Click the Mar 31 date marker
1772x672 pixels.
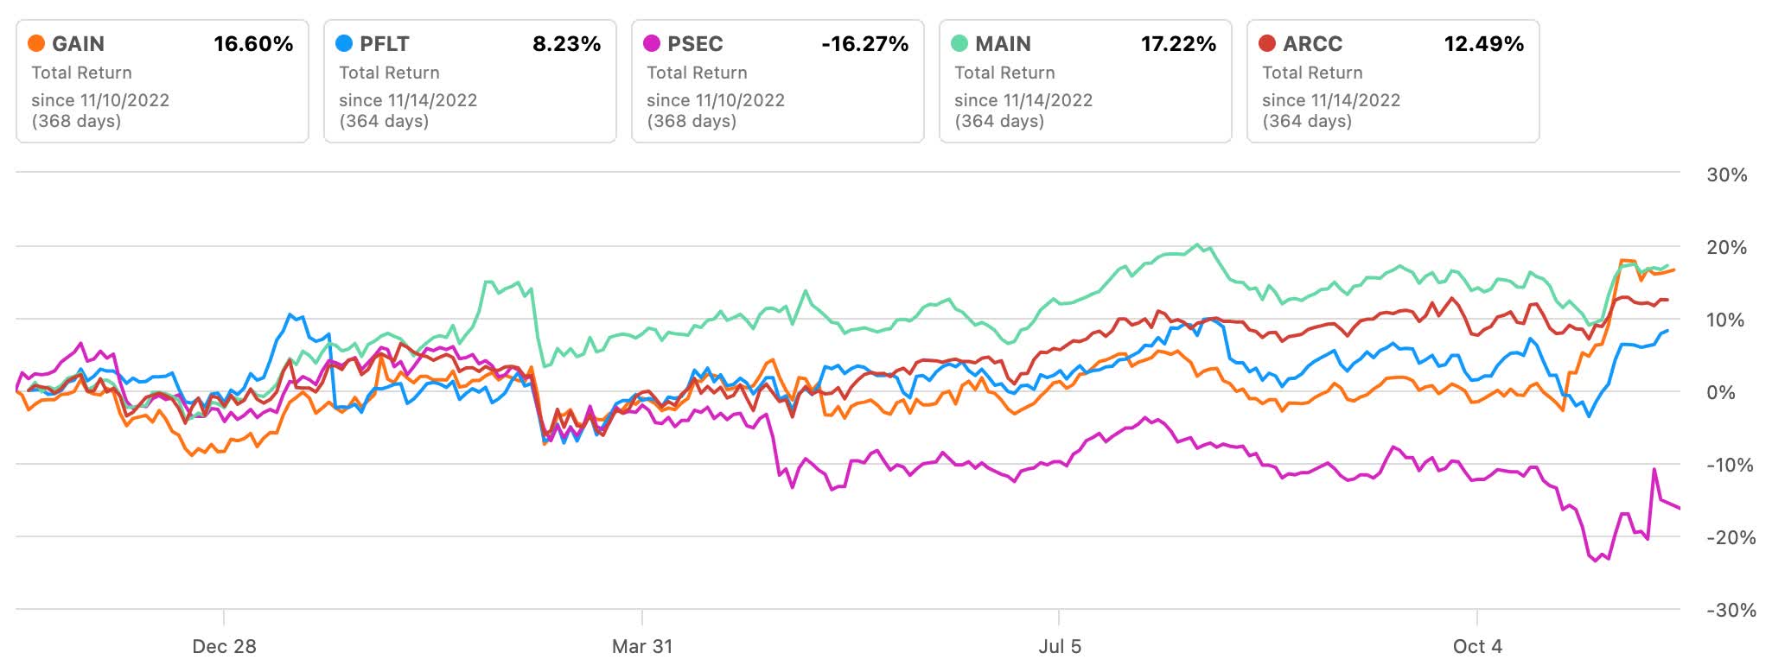(642, 646)
